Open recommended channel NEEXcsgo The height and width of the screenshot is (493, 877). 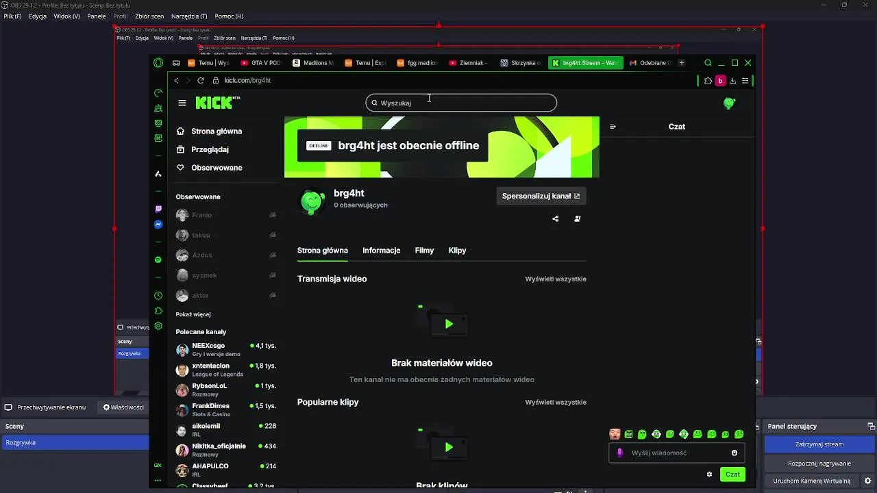pos(225,350)
